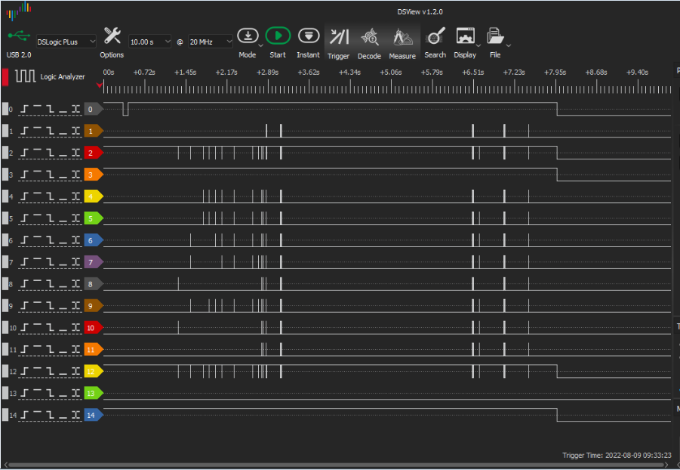Open the DSLogic PLus device dropdown
The image size is (680, 470).
point(66,42)
